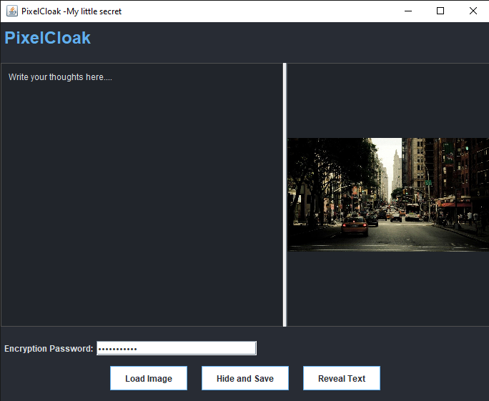This screenshot has height=401, width=489.
Task: Click the 'Encryption Password:' label
Action: (x=49, y=349)
